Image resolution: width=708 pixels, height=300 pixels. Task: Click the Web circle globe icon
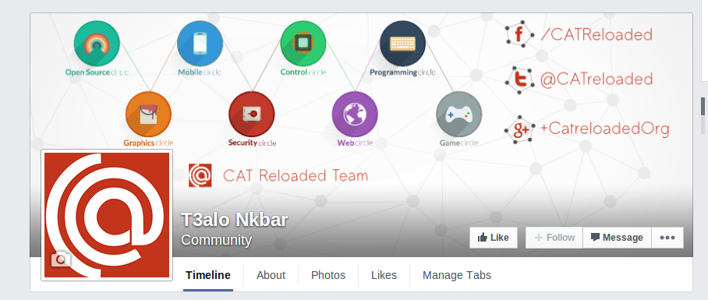(355, 114)
